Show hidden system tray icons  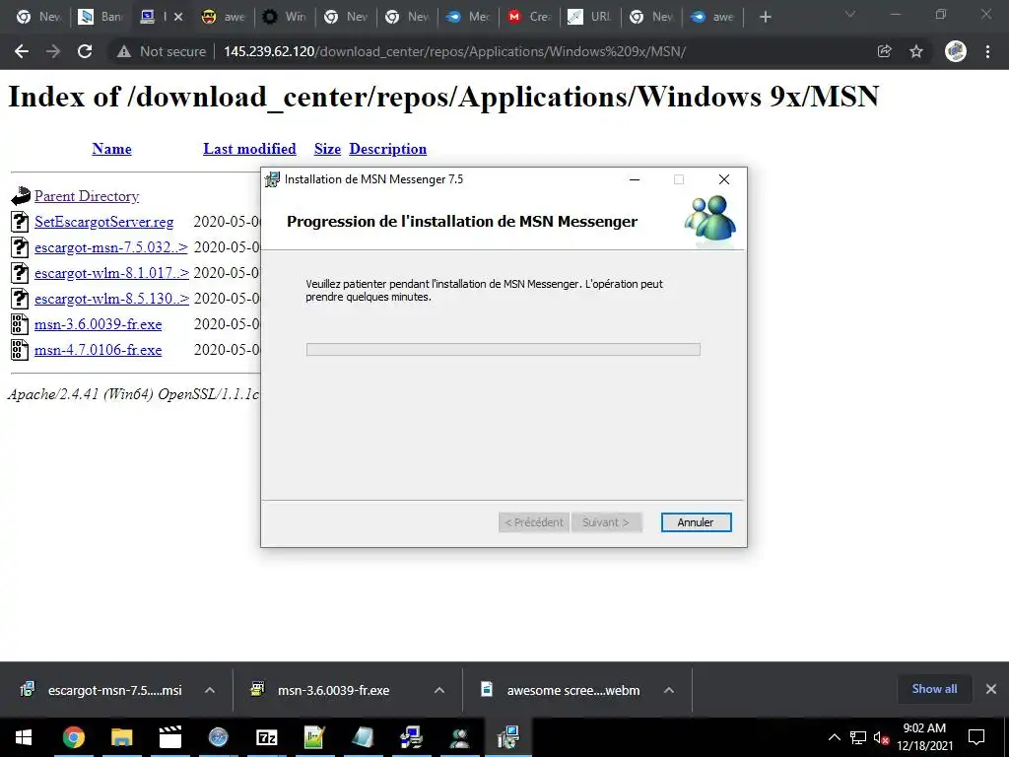click(x=834, y=737)
